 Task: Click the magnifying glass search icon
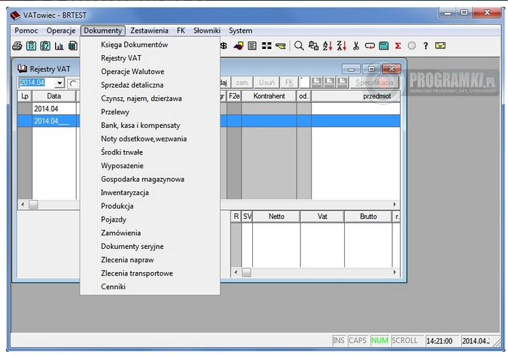pyautogui.click(x=299, y=46)
